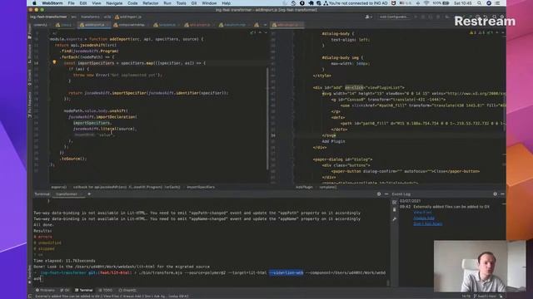Click View Files link in Event Log

(x=422, y=213)
